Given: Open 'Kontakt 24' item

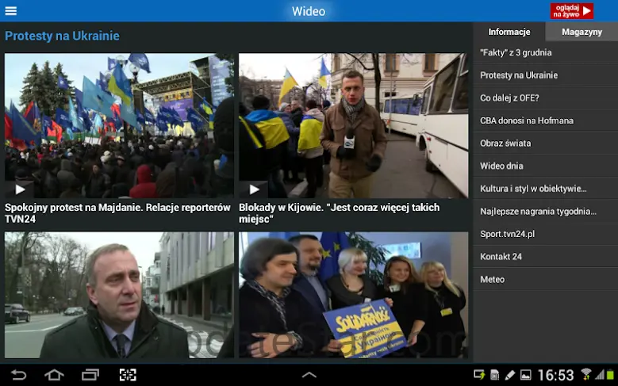Looking at the screenshot, I should [x=546, y=257].
